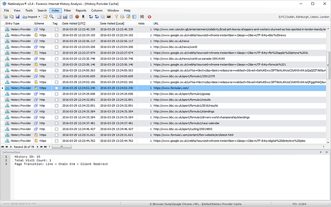Pin the Information panel
Viewport: 331px width, 207px height.
[x=321, y=152]
